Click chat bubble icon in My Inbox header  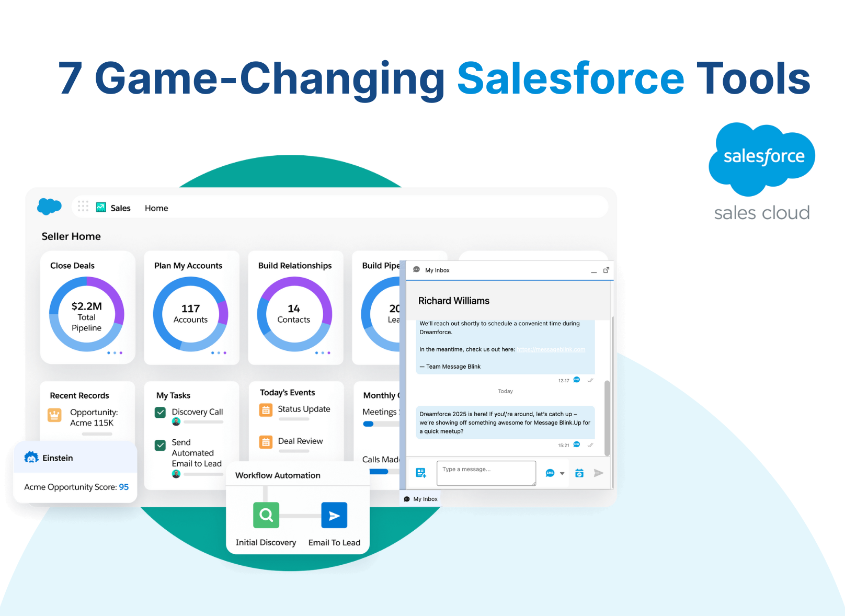click(x=417, y=270)
